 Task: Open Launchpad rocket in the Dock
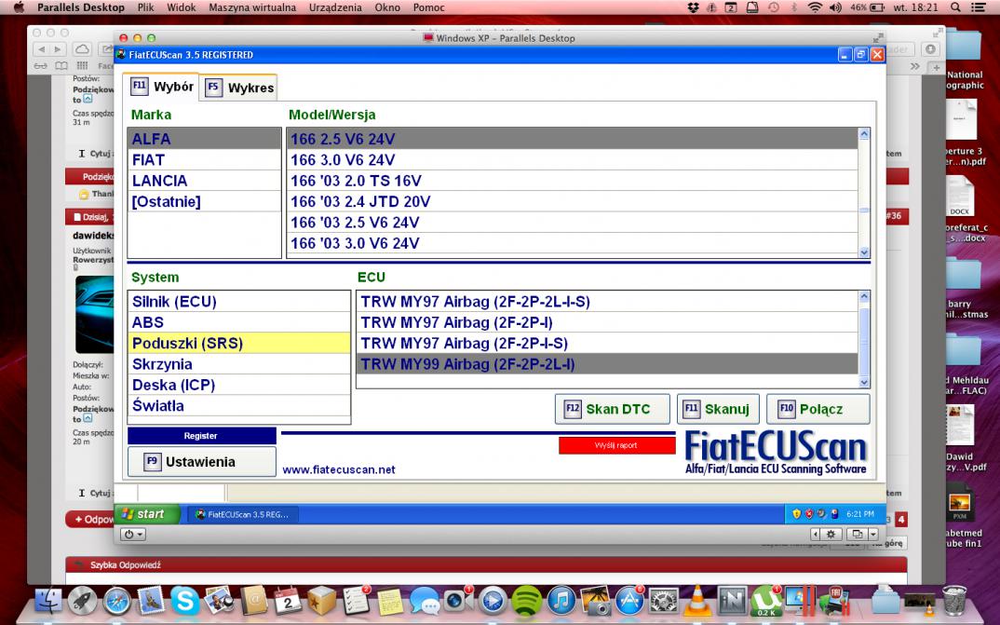(x=82, y=600)
